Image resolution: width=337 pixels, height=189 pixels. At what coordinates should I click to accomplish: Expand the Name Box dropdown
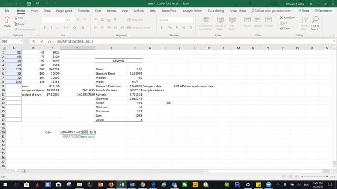[x=21, y=41]
